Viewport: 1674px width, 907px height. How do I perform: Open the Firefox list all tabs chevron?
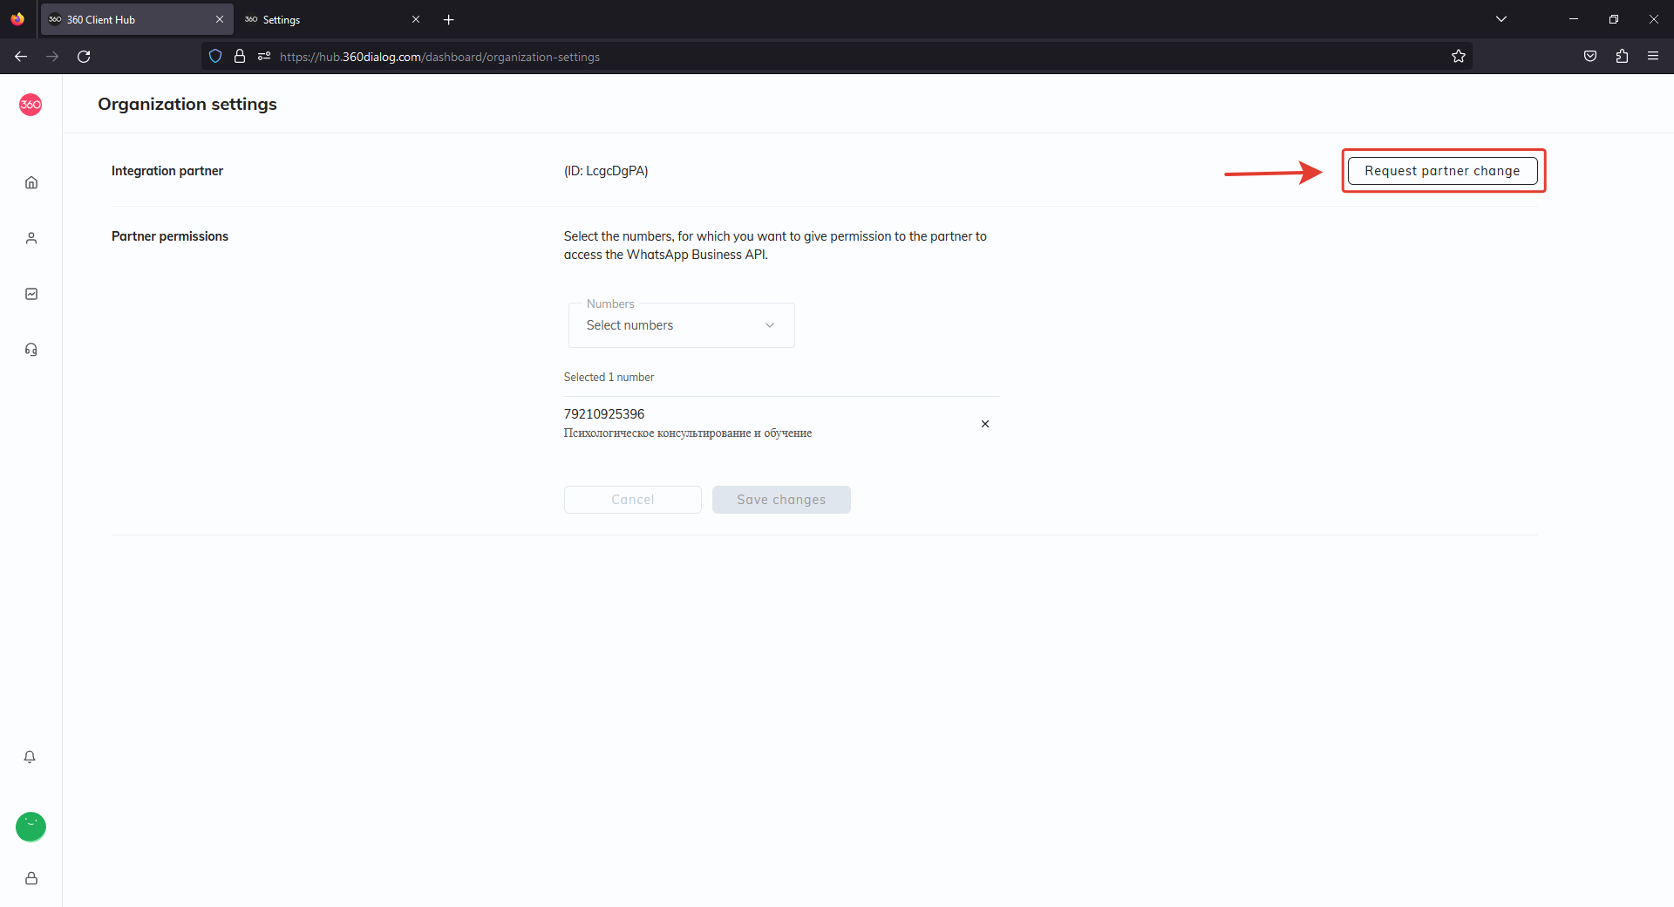click(x=1500, y=19)
